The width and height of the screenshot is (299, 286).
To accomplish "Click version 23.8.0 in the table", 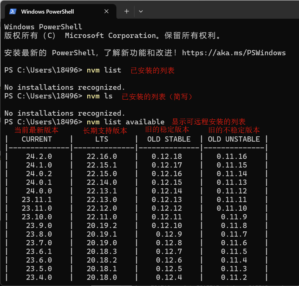I will pos(39,234).
